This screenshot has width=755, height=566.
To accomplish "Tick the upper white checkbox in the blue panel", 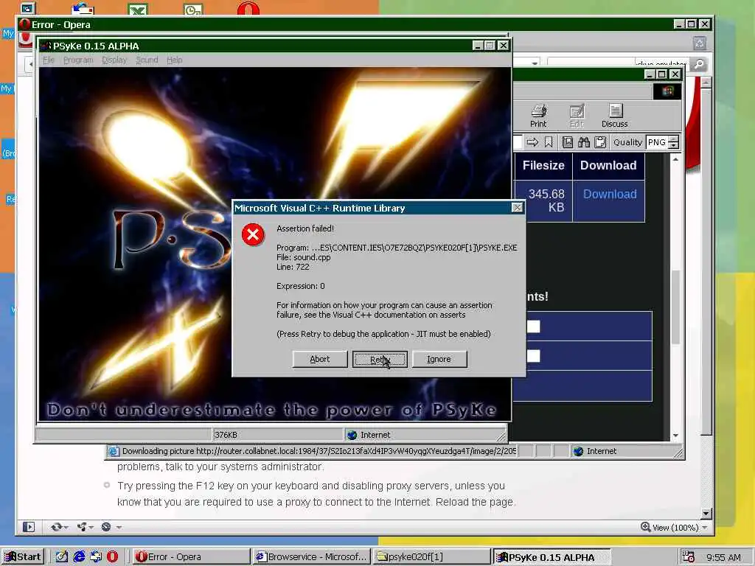I will (x=534, y=326).
